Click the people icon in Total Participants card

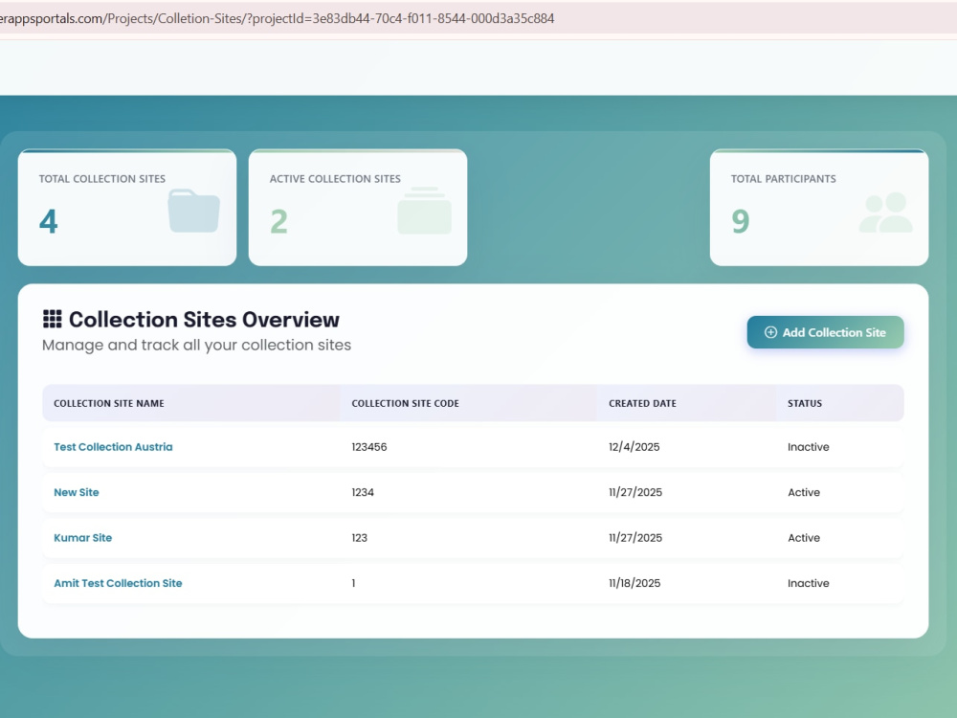(885, 213)
